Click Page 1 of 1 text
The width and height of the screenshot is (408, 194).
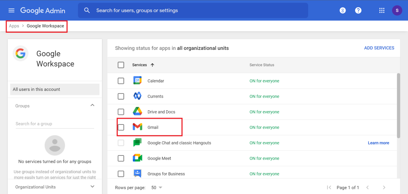pos(348,187)
